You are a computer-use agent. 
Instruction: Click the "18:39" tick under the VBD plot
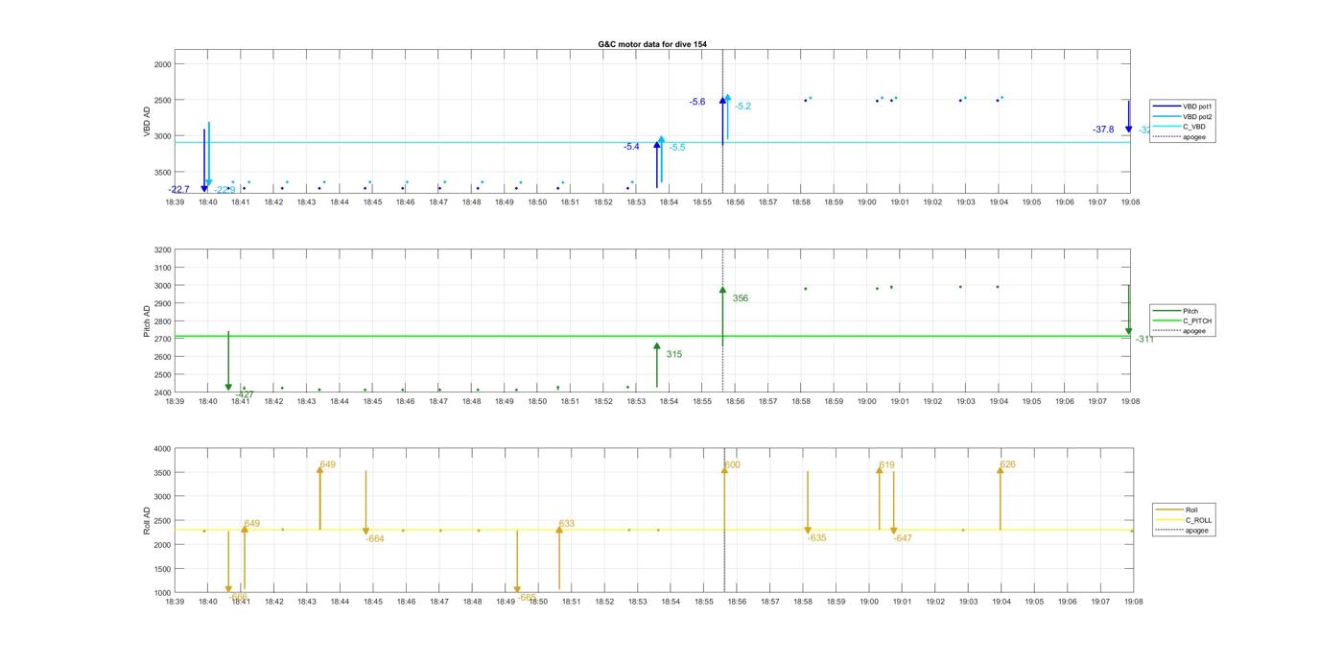[175, 202]
